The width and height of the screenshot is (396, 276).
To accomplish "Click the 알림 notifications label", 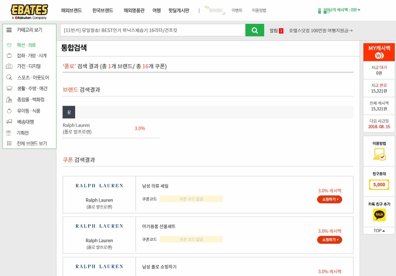I will pos(274,30).
